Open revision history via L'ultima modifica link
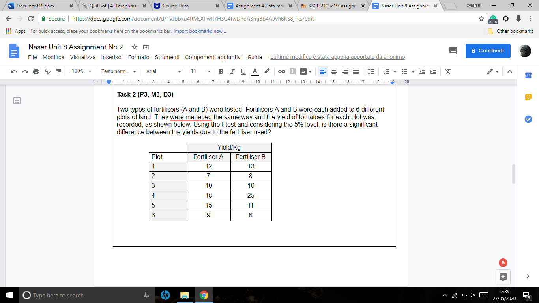 coord(337,57)
